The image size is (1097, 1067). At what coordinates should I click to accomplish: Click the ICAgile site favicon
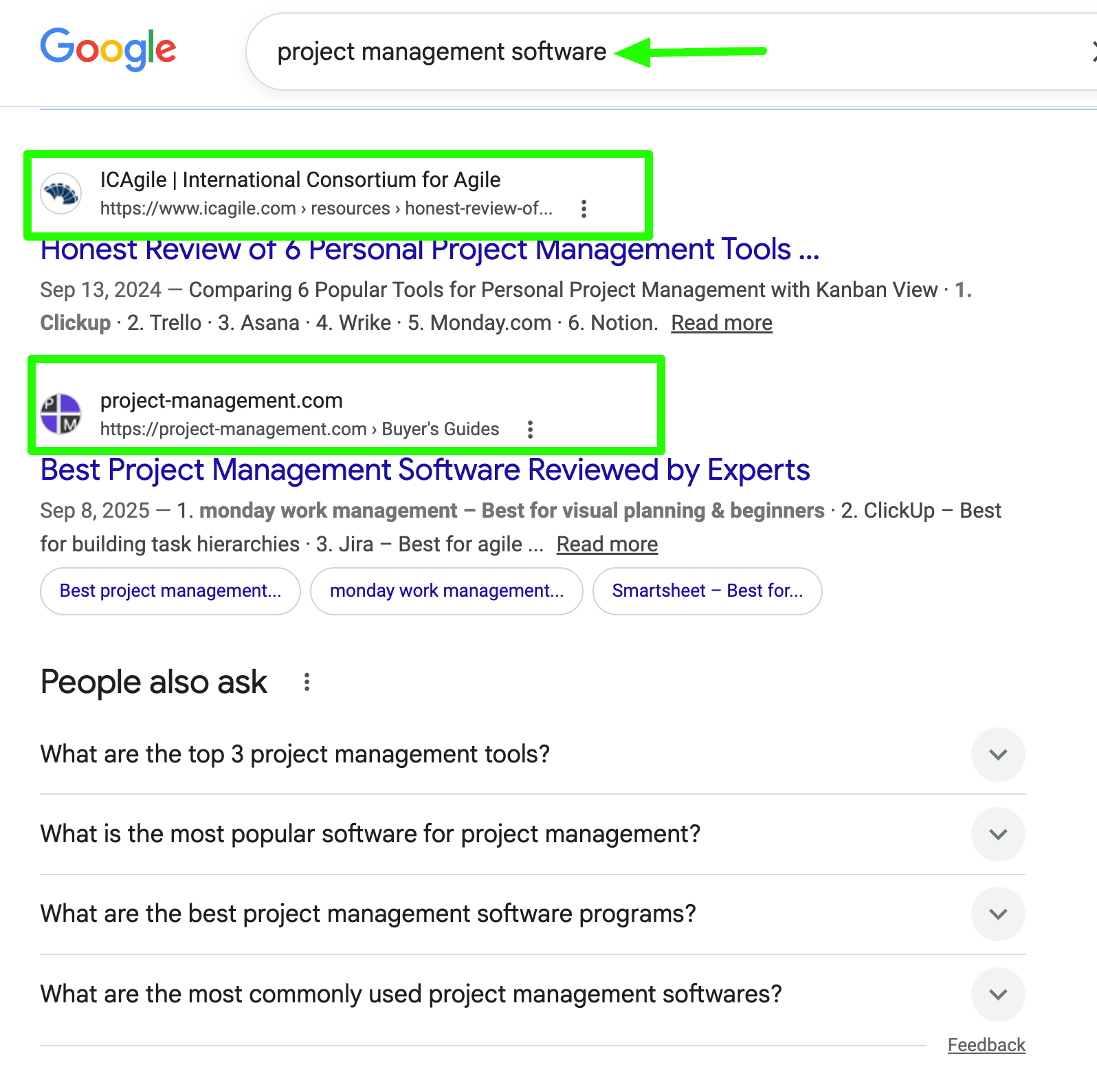pyautogui.click(x=61, y=193)
